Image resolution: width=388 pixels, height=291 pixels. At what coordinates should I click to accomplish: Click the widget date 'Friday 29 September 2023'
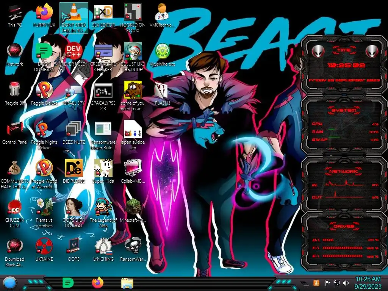click(x=344, y=80)
